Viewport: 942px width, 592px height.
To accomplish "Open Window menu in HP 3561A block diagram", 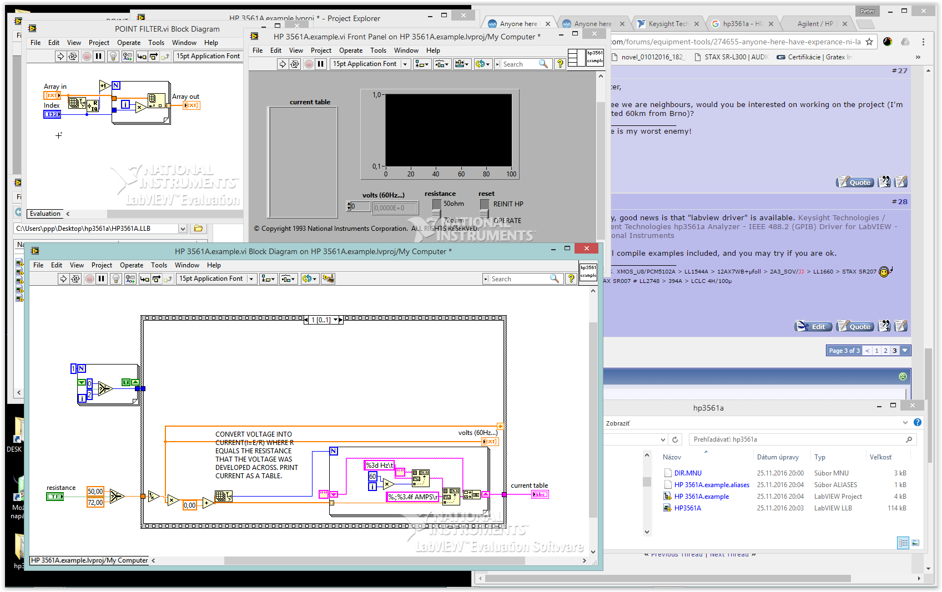I will [187, 265].
